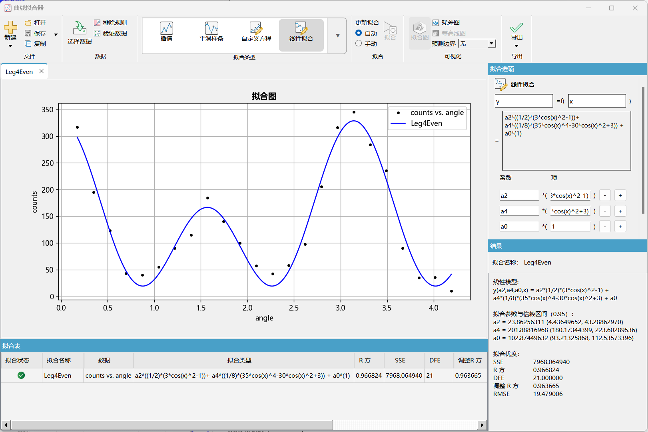The image size is (648, 432).
Task: Click the 新建 (New) plus icon
Action: [10, 27]
